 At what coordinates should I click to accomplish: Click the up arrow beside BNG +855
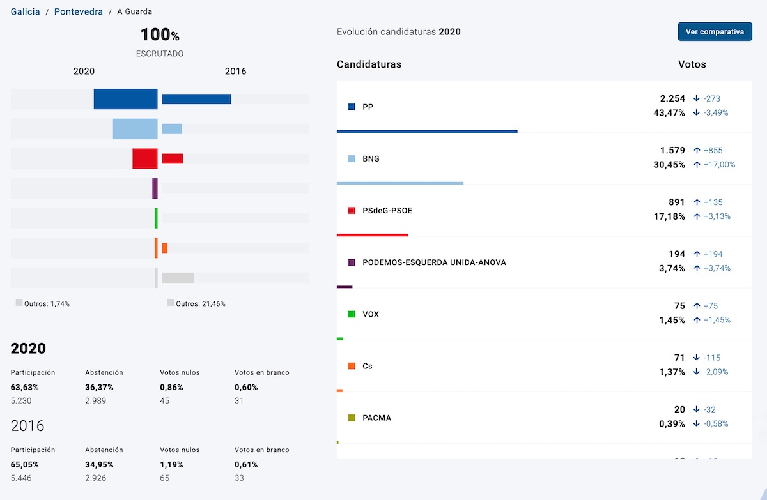(696, 150)
